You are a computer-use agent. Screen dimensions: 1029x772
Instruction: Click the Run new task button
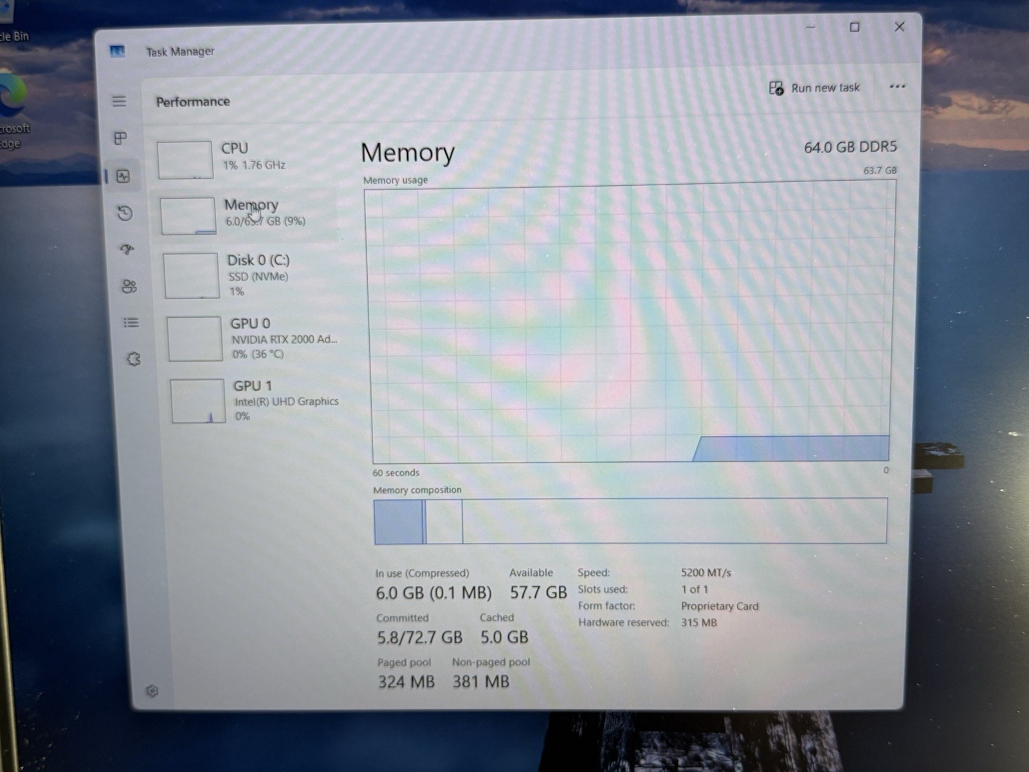pyautogui.click(x=815, y=88)
